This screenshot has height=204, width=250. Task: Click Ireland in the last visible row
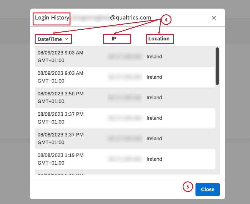pos(154,159)
